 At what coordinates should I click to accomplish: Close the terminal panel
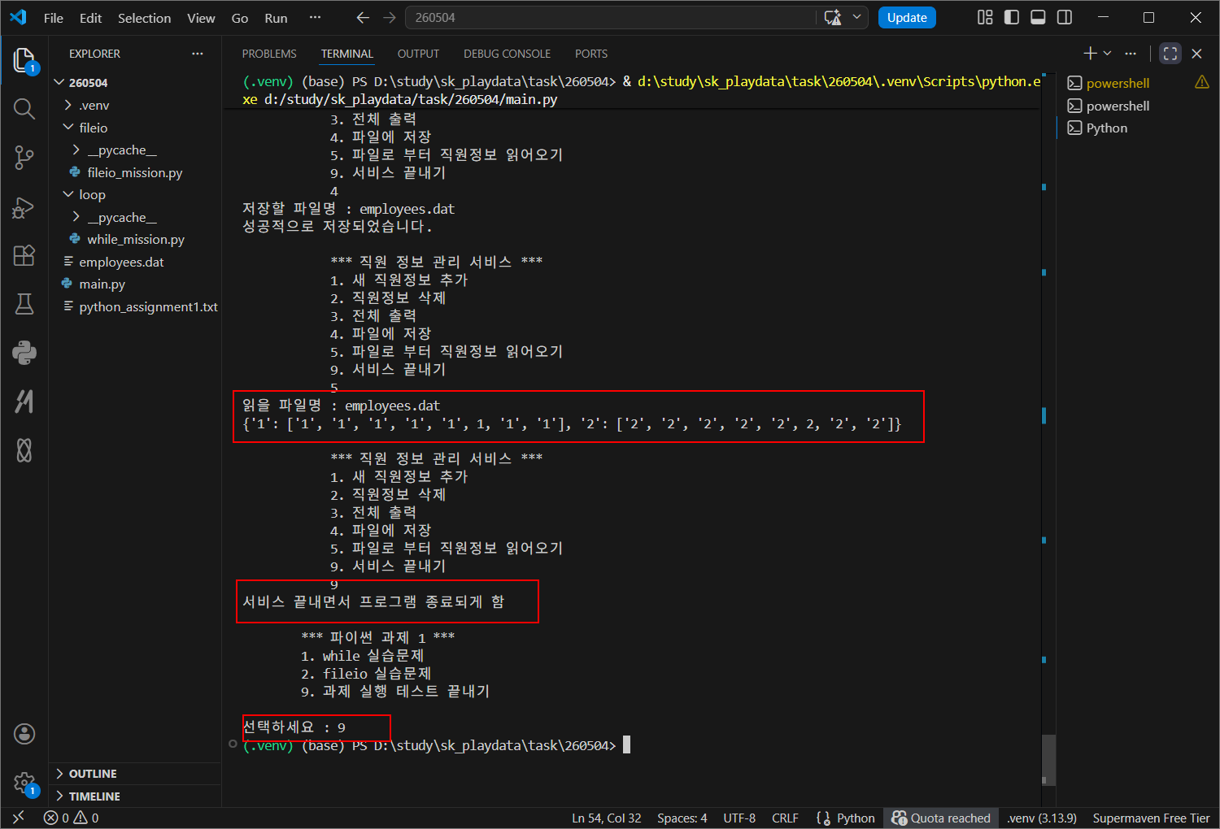point(1196,54)
